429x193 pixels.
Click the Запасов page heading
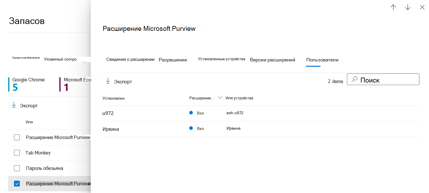tap(27, 21)
